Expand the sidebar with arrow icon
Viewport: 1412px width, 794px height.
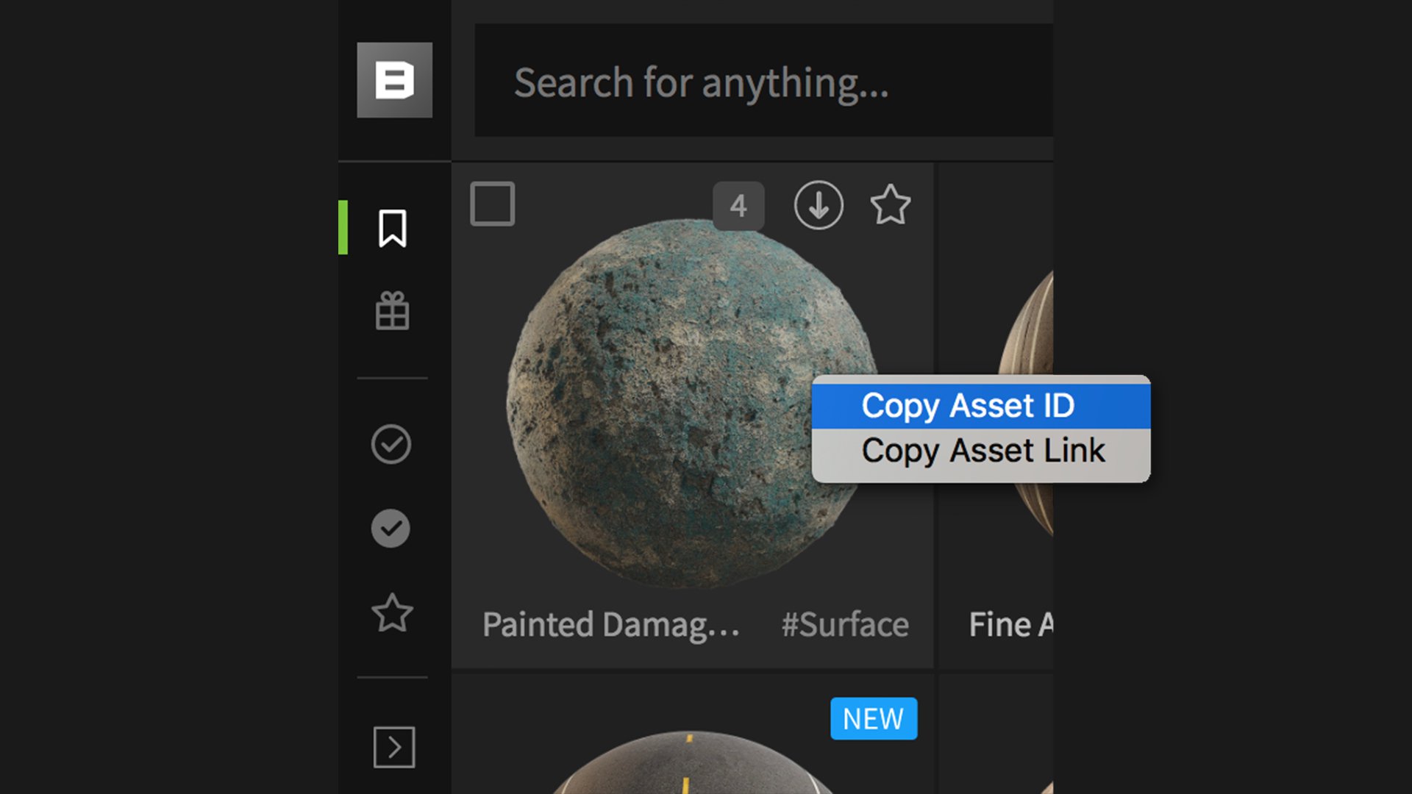tap(393, 747)
